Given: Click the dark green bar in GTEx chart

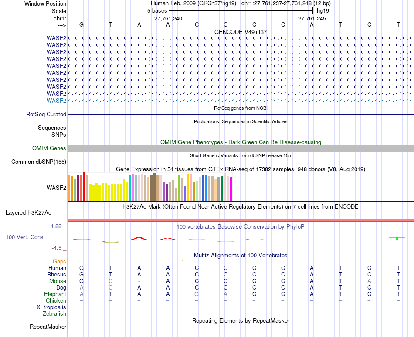Looking at the screenshot, I should point(221,189).
